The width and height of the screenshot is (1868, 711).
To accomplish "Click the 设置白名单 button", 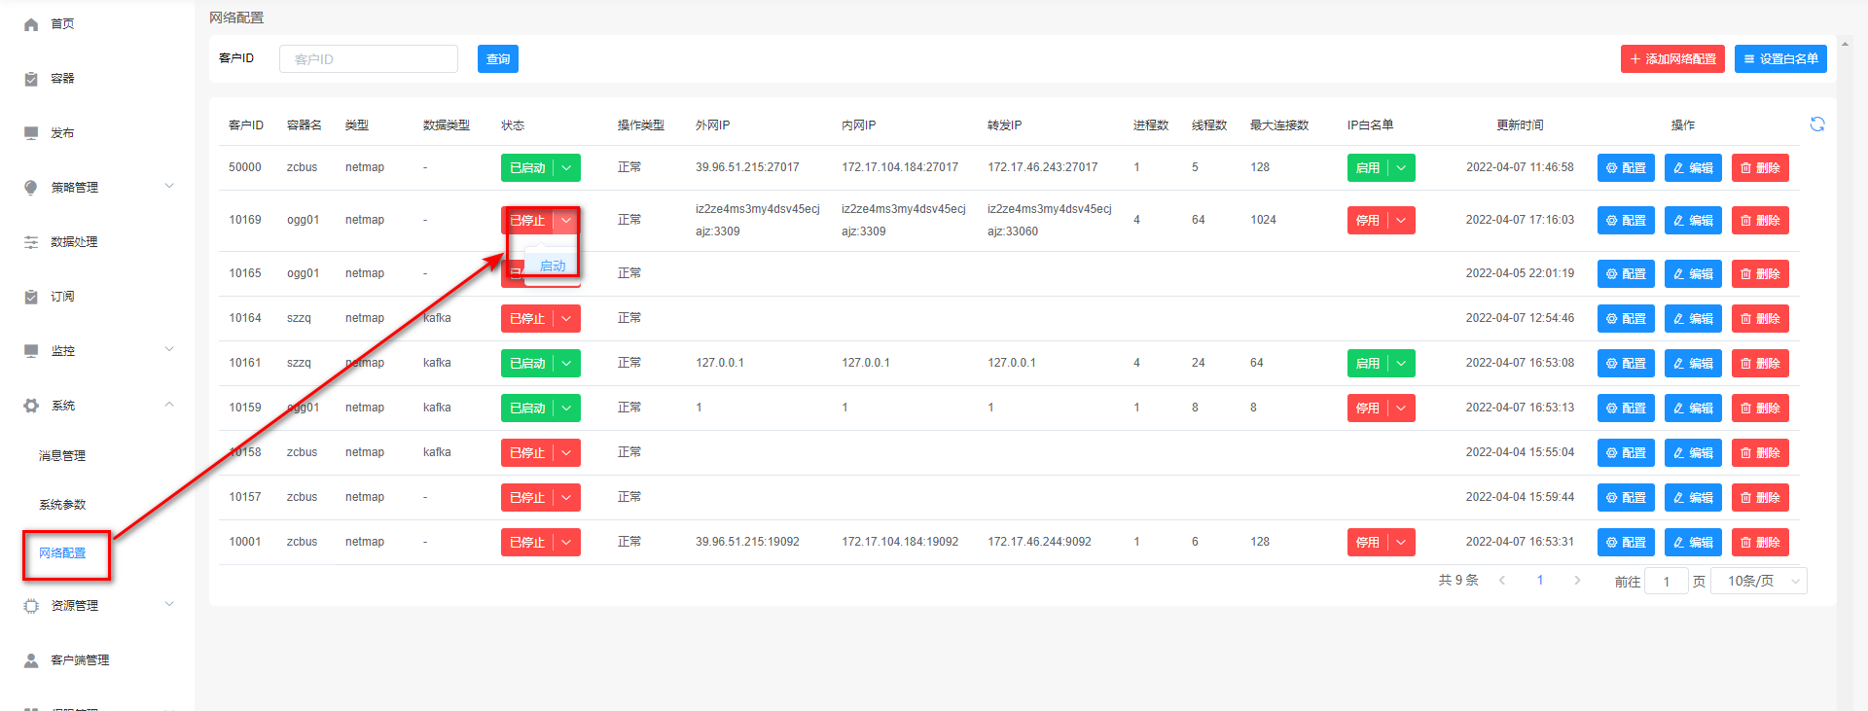I will tap(1779, 59).
